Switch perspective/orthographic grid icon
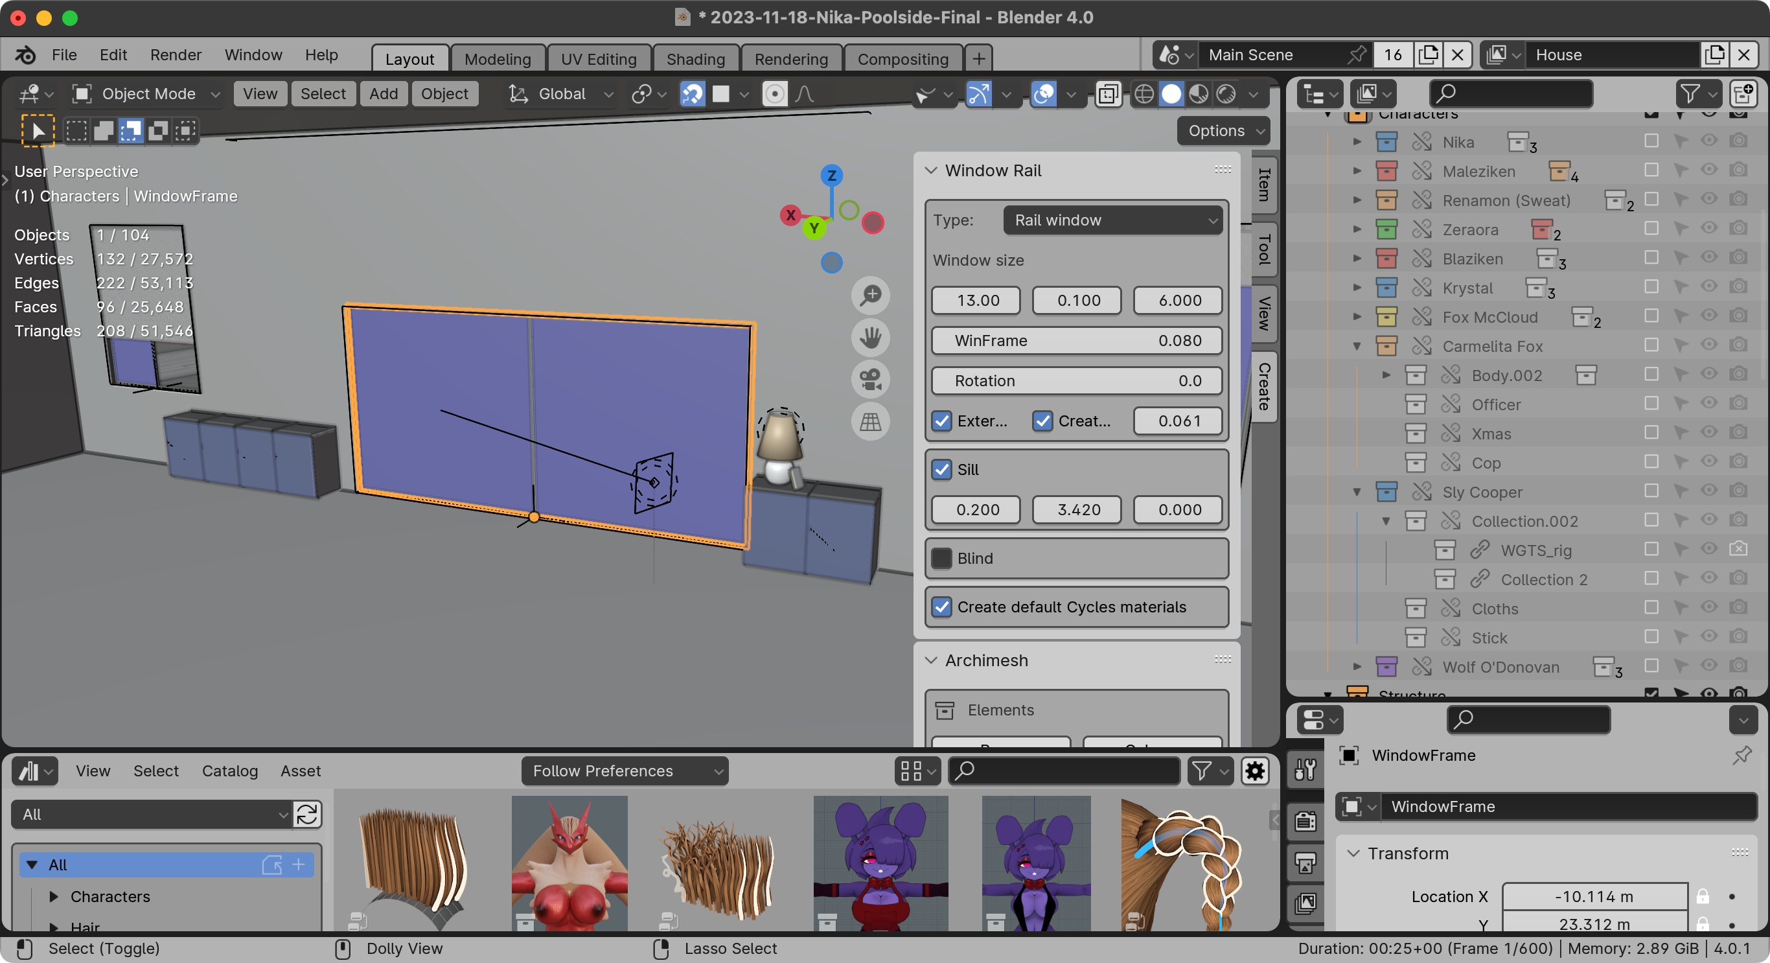Viewport: 1770px width, 963px height. (x=871, y=421)
